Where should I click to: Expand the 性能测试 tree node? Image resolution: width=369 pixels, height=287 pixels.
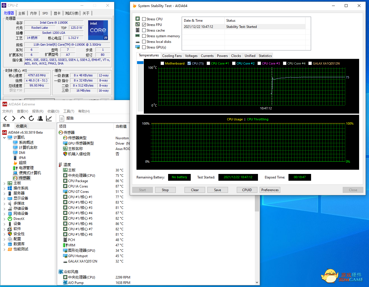point(4,249)
